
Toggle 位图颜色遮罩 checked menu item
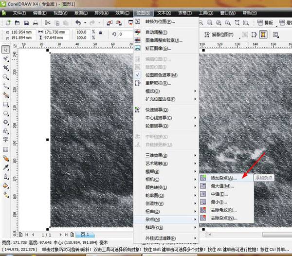[161, 75]
